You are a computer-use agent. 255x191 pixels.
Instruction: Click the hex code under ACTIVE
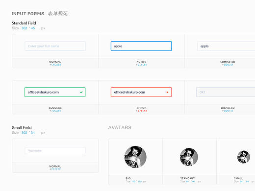pyautogui.click(x=141, y=65)
